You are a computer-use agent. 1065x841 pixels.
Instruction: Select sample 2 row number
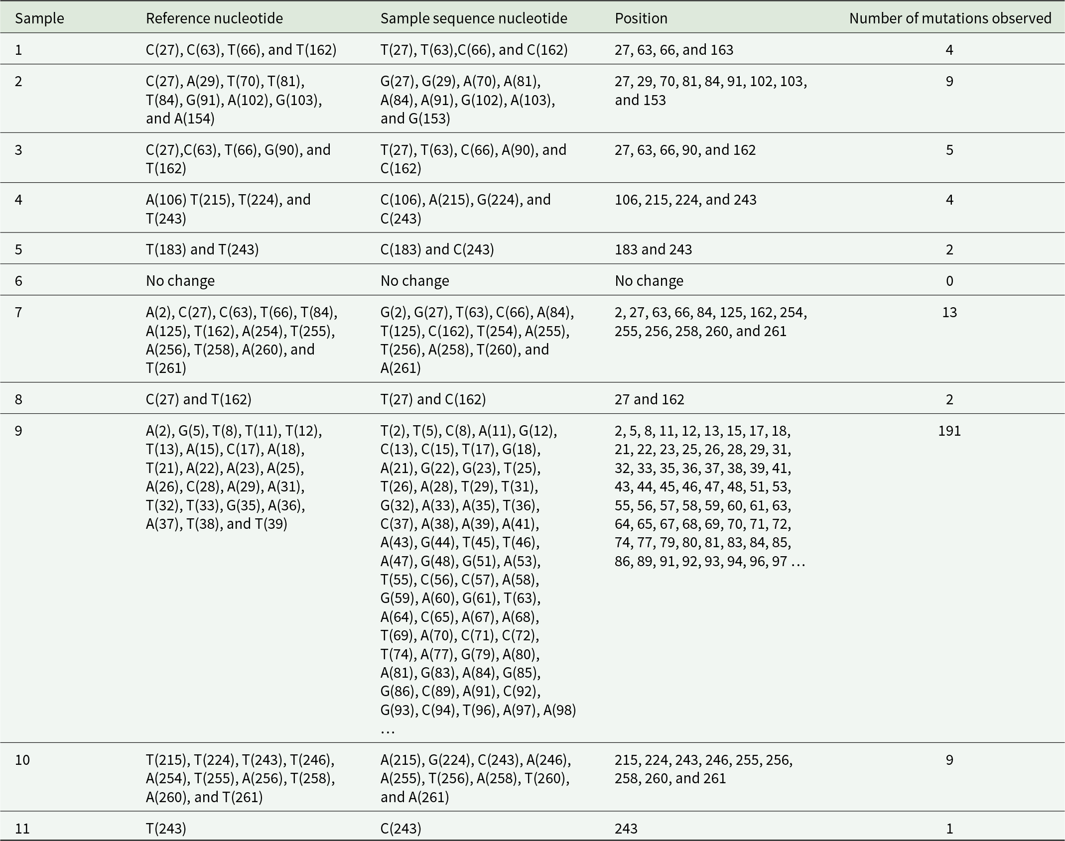tap(19, 81)
